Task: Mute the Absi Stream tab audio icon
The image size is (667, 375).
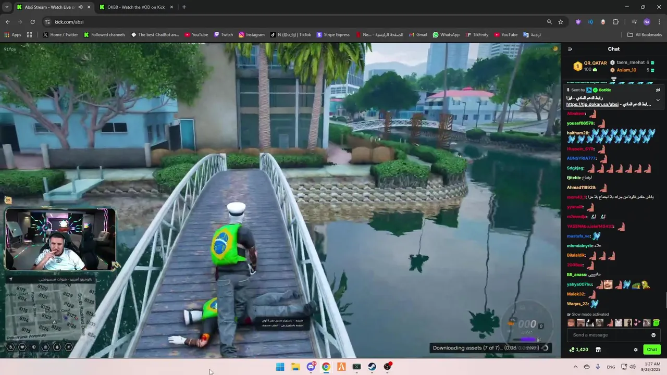Action: pyautogui.click(x=80, y=7)
